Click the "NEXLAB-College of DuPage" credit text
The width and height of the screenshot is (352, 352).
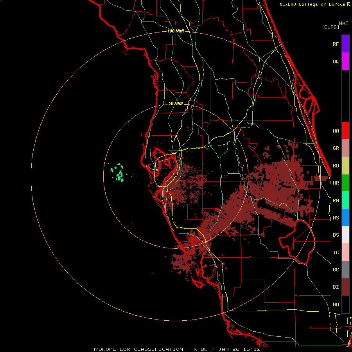(312, 4)
